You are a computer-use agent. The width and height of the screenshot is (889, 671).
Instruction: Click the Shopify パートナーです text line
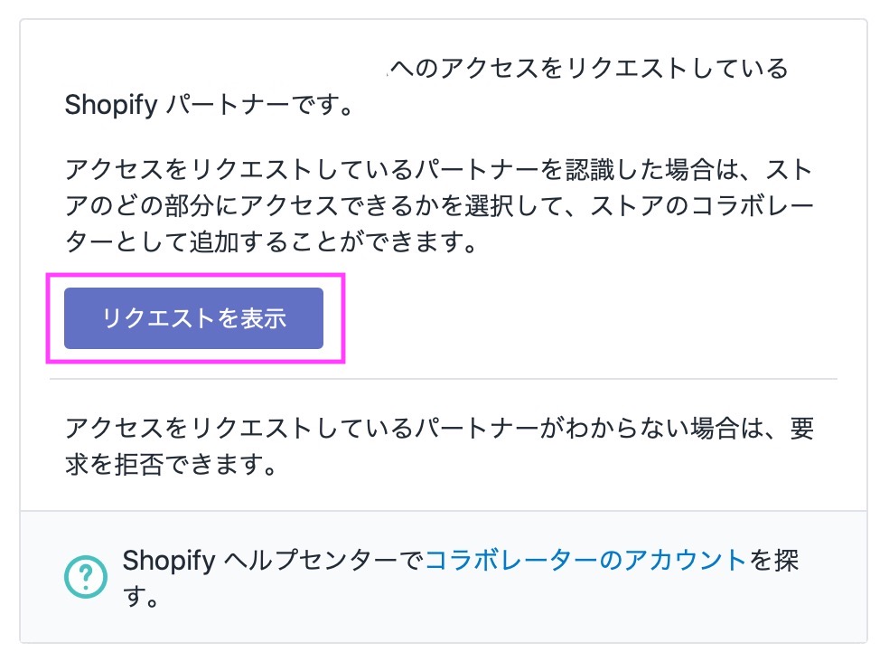(208, 105)
